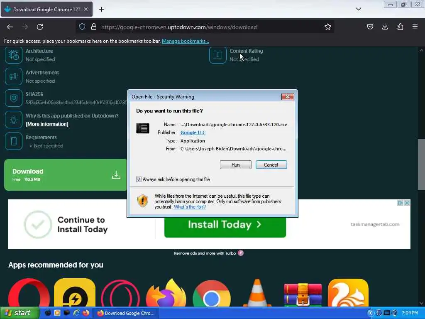This screenshot has width=425, height=319.
Task: Click the AdChoices triangle icon
Action: point(400,203)
